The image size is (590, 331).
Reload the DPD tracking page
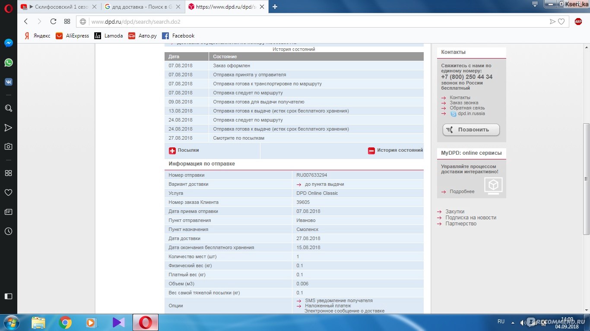53,22
